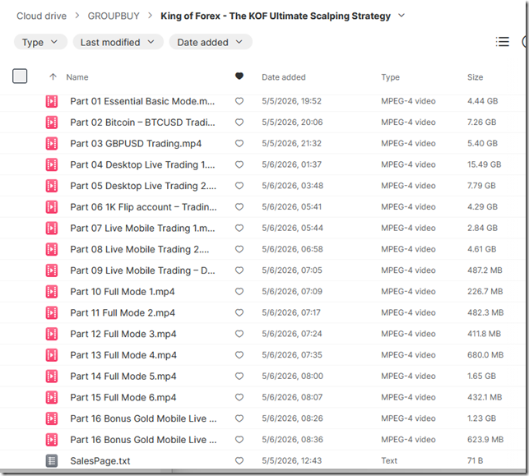The height and width of the screenshot is (476, 529).
Task: Select Part 02 Bitcoin – BTCUSD file name
Action: (142, 122)
